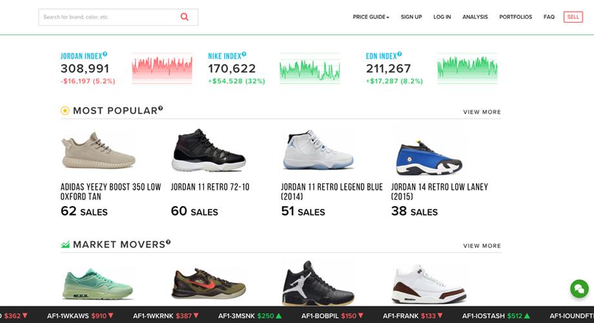594x323 pixels.
Task: Click the Nike Index value 170,622
Action: (232, 68)
